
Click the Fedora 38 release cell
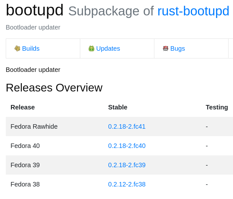[x=25, y=184]
